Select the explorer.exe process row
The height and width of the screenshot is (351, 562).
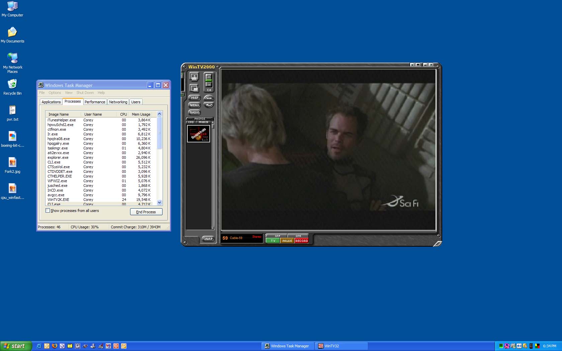tap(99, 157)
